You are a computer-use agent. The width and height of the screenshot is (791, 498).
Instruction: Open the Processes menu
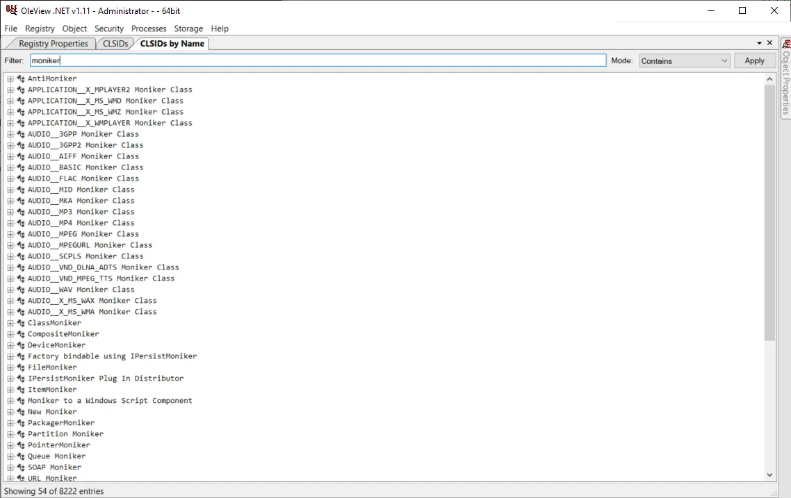[149, 28]
